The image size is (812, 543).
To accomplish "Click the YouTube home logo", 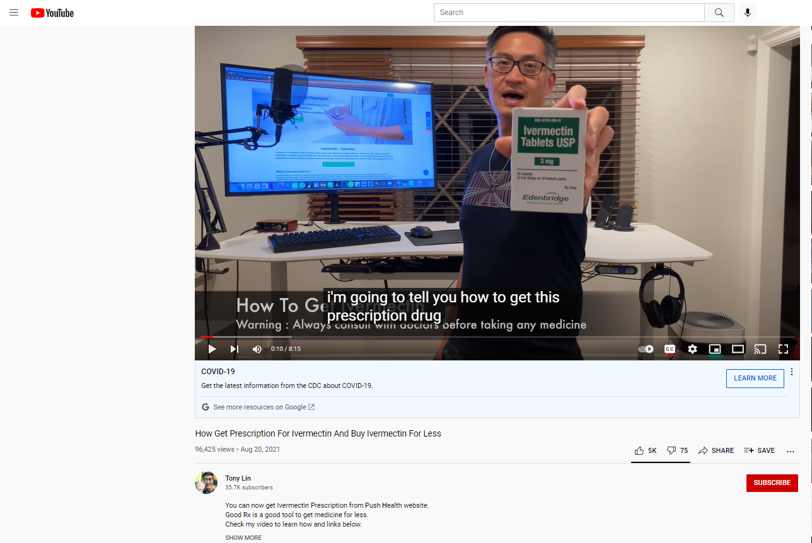I will [x=52, y=12].
